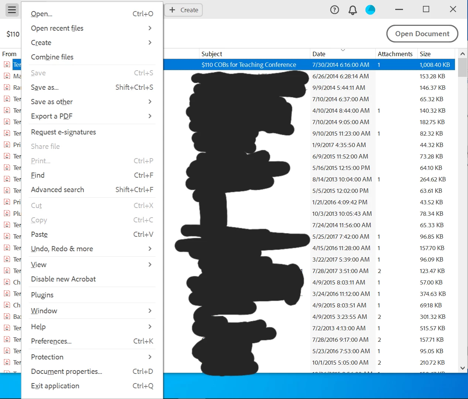Viewport: 468px width, 399px height.
Task: Select the row dated 7/2/2013 4:13:00 AM
Action: tap(309, 328)
